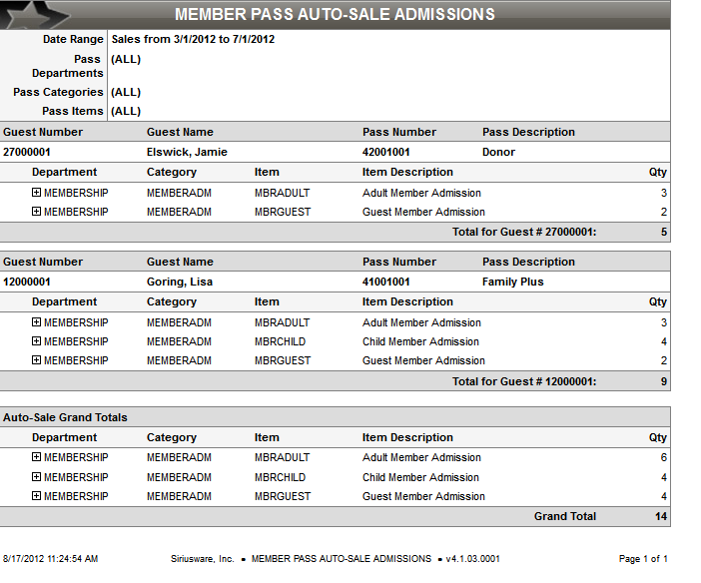
Task: Select pass number 41001001
Action: 385,282
